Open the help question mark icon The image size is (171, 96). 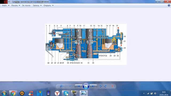[x=169, y=5]
